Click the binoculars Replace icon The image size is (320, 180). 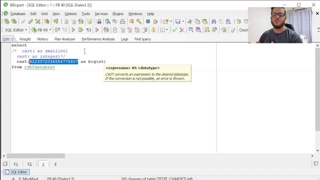click(x=228, y=21)
